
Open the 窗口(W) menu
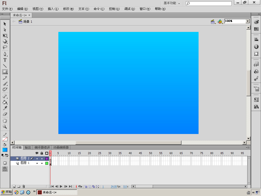[145, 9]
